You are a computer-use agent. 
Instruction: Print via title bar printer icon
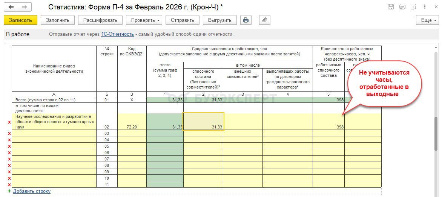pyautogui.click(x=402, y=7)
